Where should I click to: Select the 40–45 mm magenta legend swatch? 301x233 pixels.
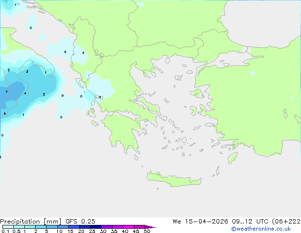(129, 227)
